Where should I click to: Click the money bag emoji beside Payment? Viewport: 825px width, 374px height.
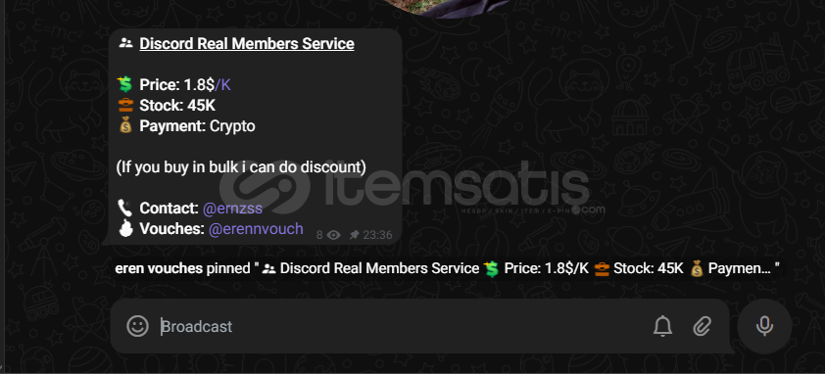pyautogui.click(x=125, y=126)
